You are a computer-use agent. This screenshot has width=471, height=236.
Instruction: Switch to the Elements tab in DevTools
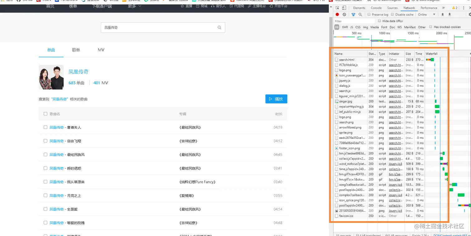pos(359,8)
